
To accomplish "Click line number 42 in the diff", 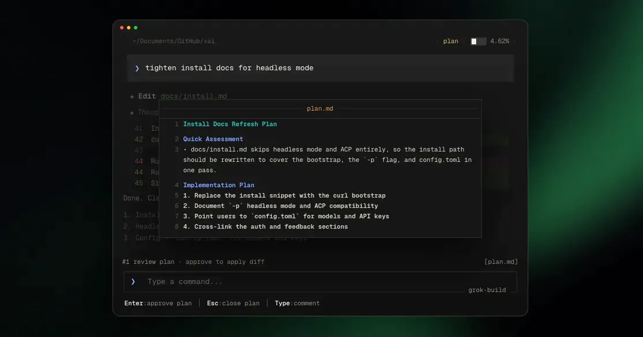I will (139, 139).
